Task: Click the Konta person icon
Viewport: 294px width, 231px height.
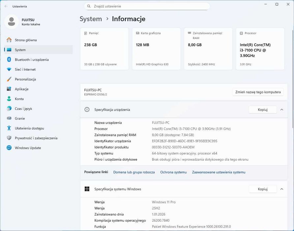Action: (9, 99)
